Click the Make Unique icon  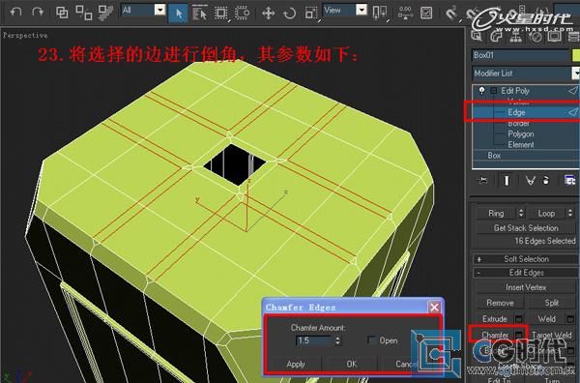(531, 180)
